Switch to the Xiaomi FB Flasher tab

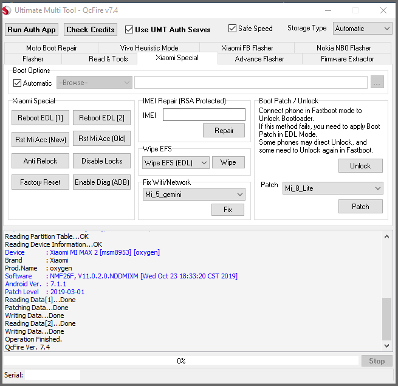coord(247,48)
